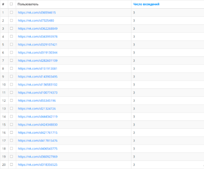Click count value 3 in row 12
This screenshot has height=169, width=204.
[134, 101]
